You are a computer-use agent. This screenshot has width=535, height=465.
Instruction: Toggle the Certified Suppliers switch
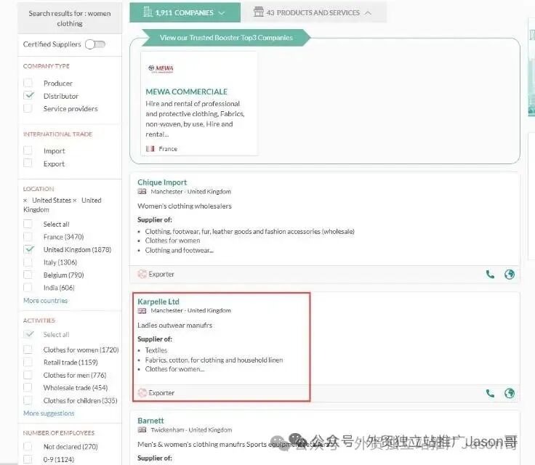click(x=95, y=44)
